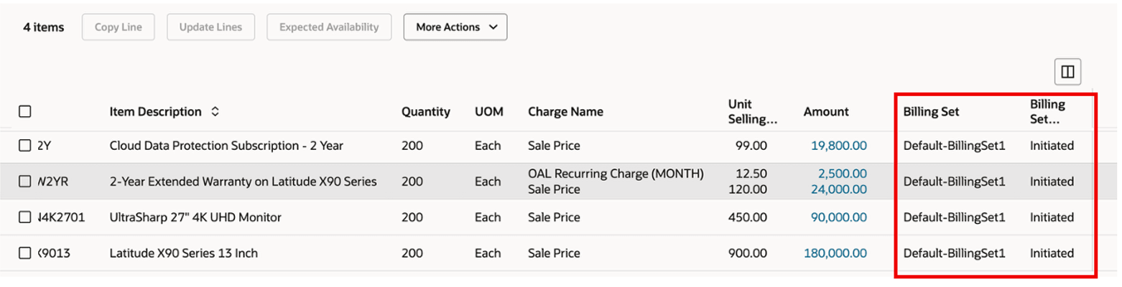This screenshot has width=1122, height=287.
Task: Click the Expected Availability button
Action: point(329,27)
